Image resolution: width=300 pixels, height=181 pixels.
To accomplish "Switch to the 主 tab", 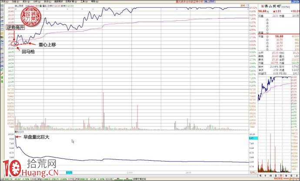I will (297, 176).
